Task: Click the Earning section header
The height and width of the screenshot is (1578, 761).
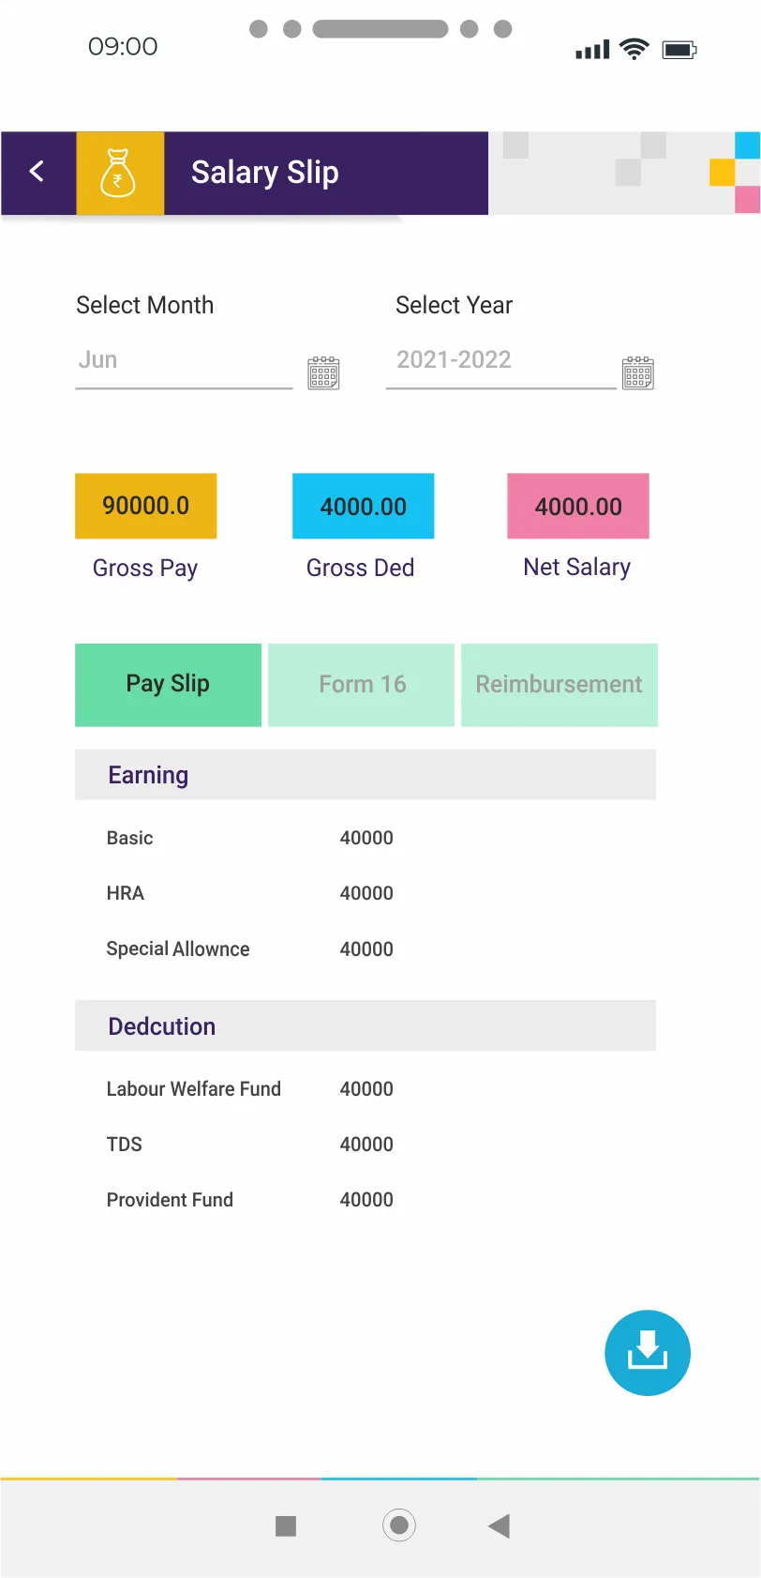Action: coord(366,775)
